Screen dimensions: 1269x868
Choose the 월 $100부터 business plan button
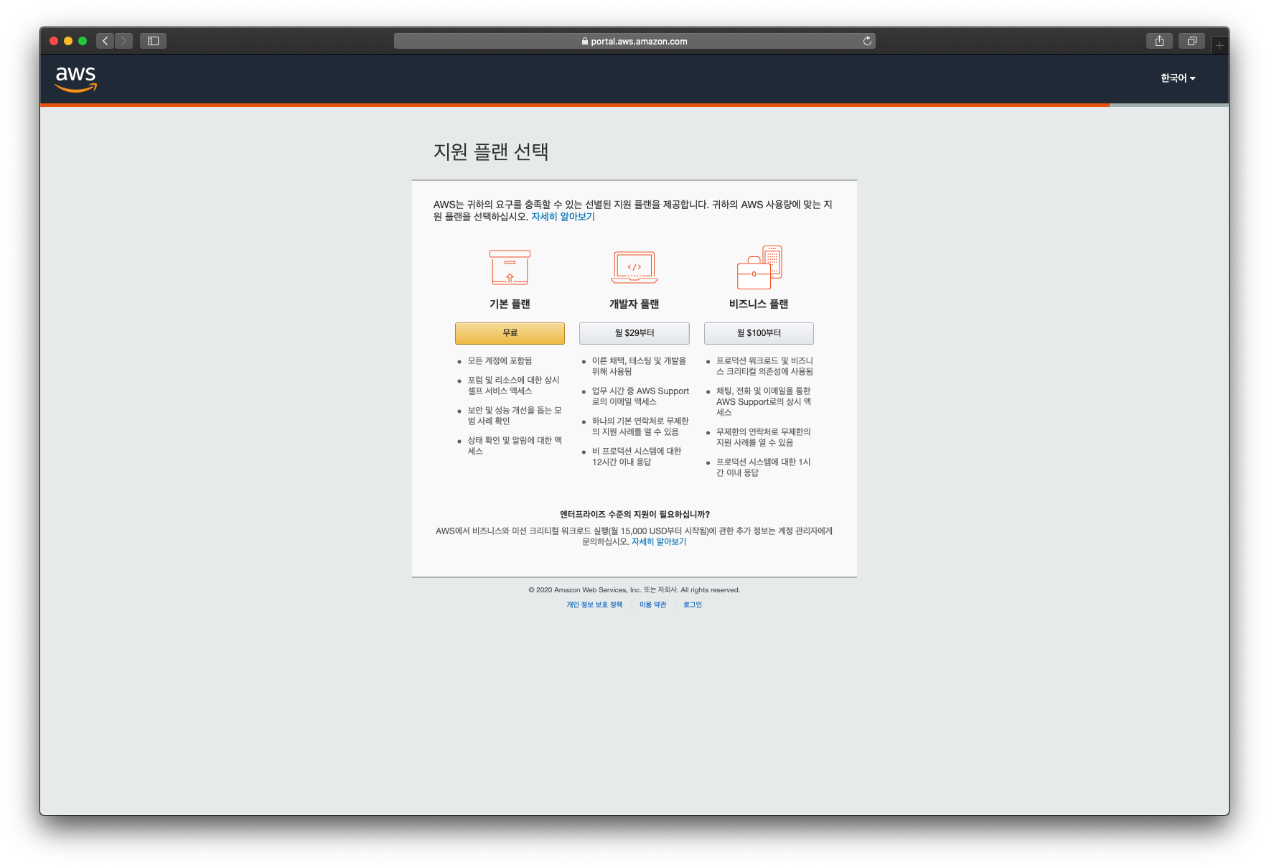[x=759, y=333]
